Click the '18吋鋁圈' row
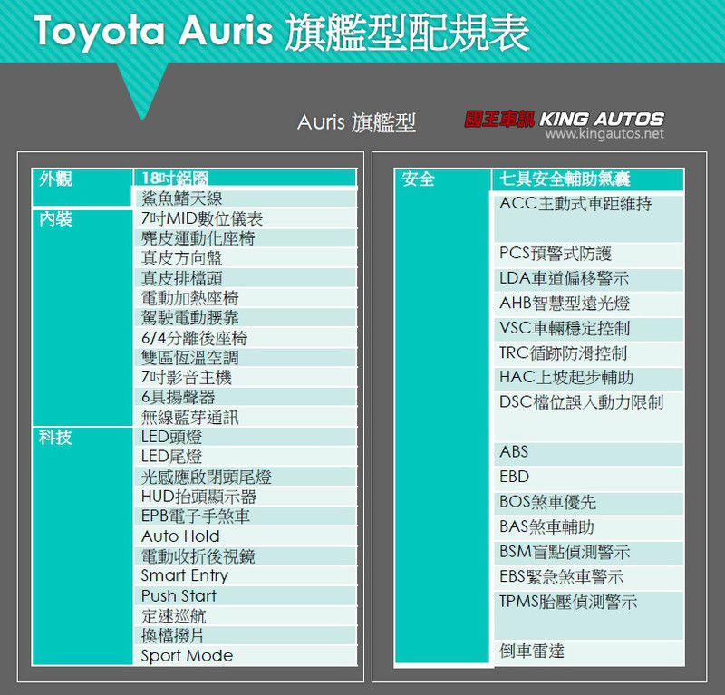The width and height of the screenshot is (725, 695). coord(245,178)
